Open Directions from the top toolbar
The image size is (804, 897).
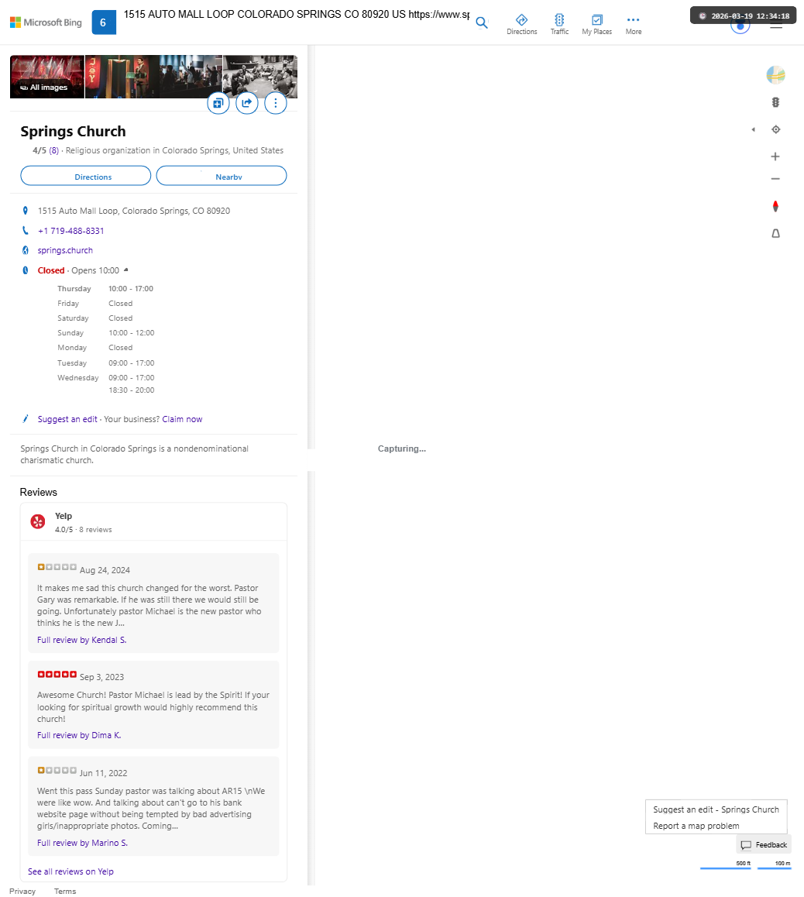pyautogui.click(x=521, y=25)
